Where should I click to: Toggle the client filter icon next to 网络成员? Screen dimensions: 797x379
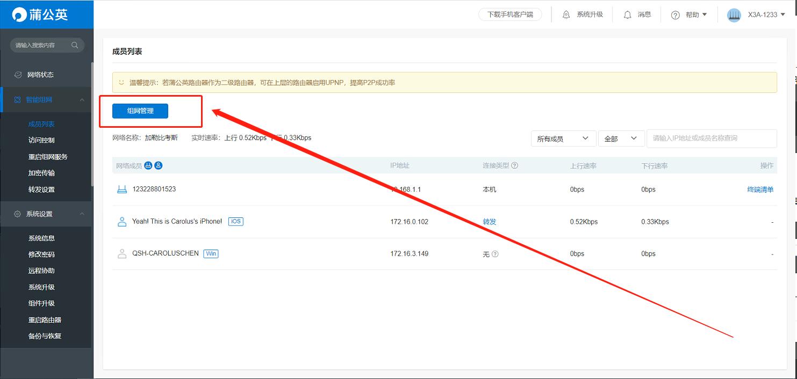[x=157, y=165]
